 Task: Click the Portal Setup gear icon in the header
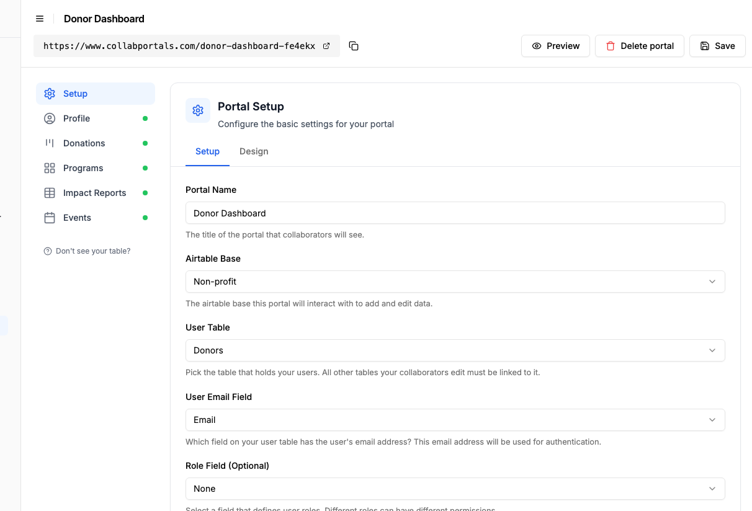(198, 110)
